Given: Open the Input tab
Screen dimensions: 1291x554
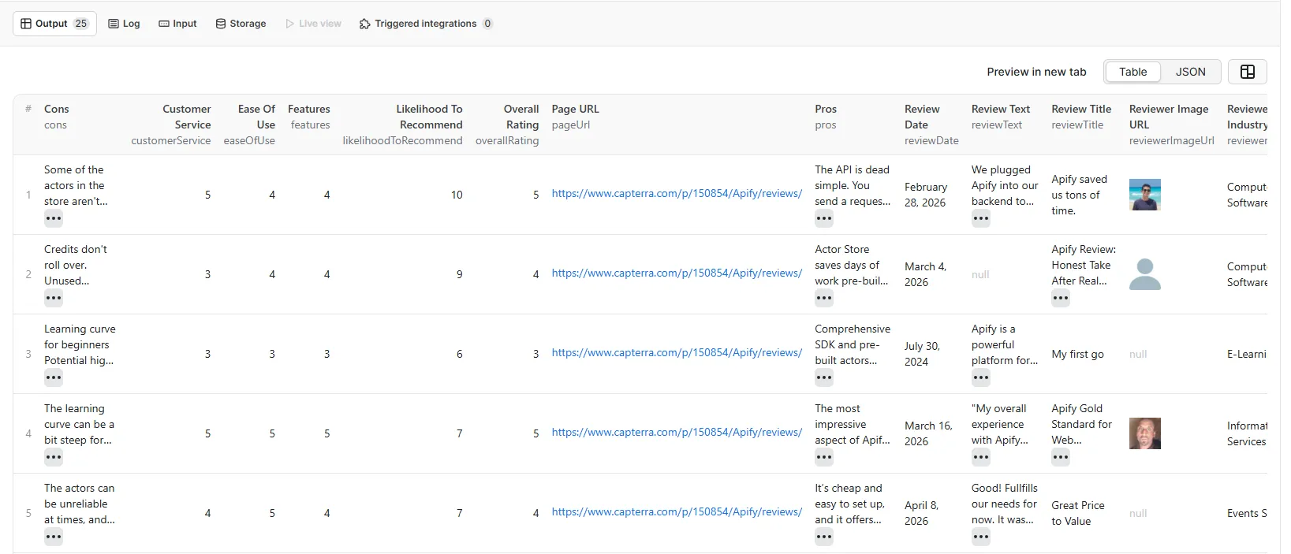Looking at the screenshot, I should coord(177,24).
